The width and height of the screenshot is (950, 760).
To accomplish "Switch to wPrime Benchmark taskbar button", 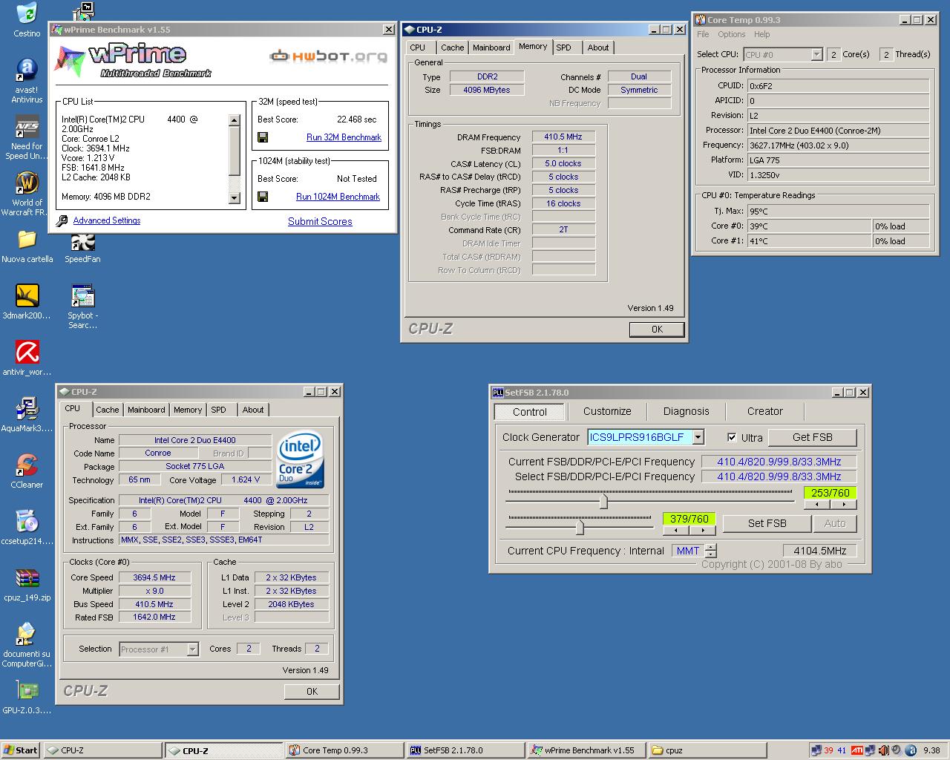I will pyautogui.click(x=586, y=750).
